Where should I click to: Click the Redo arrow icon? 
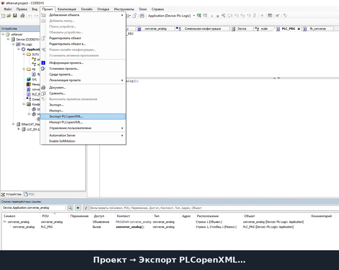36,16
